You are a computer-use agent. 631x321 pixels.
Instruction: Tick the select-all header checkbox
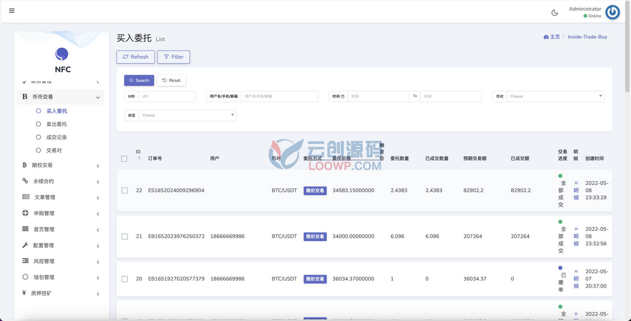tap(124, 159)
